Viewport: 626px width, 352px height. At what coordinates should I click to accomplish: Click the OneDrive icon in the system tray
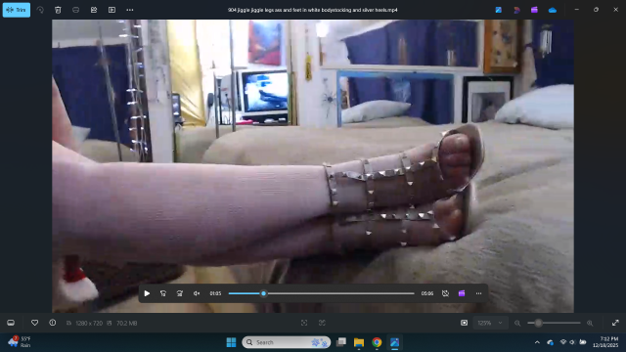(550, 342)
